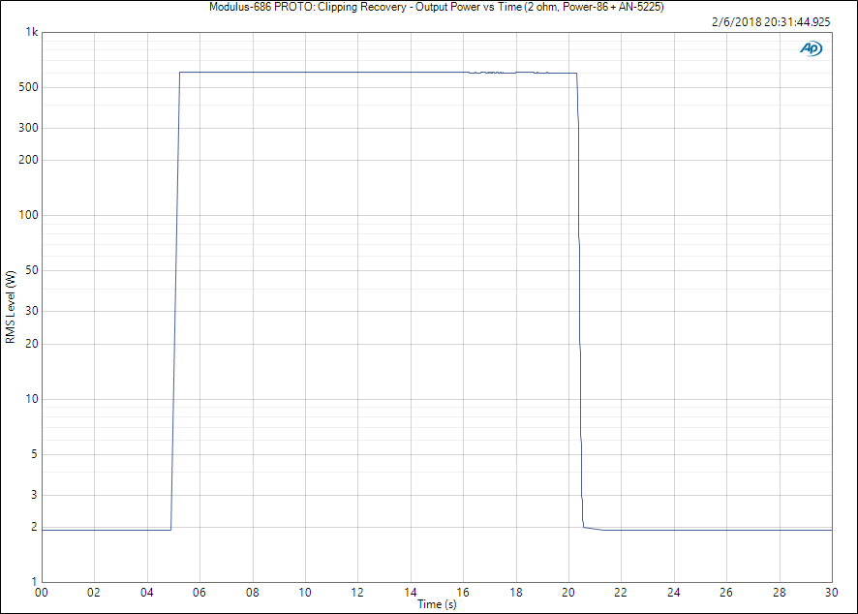Click the timestamp 2/6/2018 20:31:44.925
Image resolution: width=858 pixels, height=614 pixels.
(771, 22)
